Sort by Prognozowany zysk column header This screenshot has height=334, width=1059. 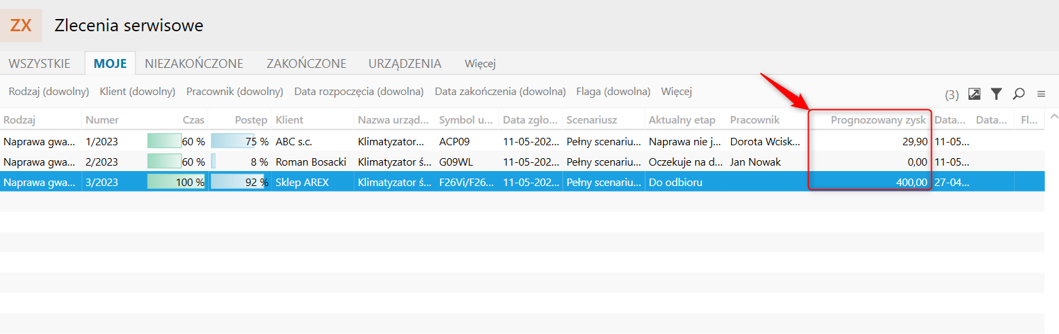point(877,120)
